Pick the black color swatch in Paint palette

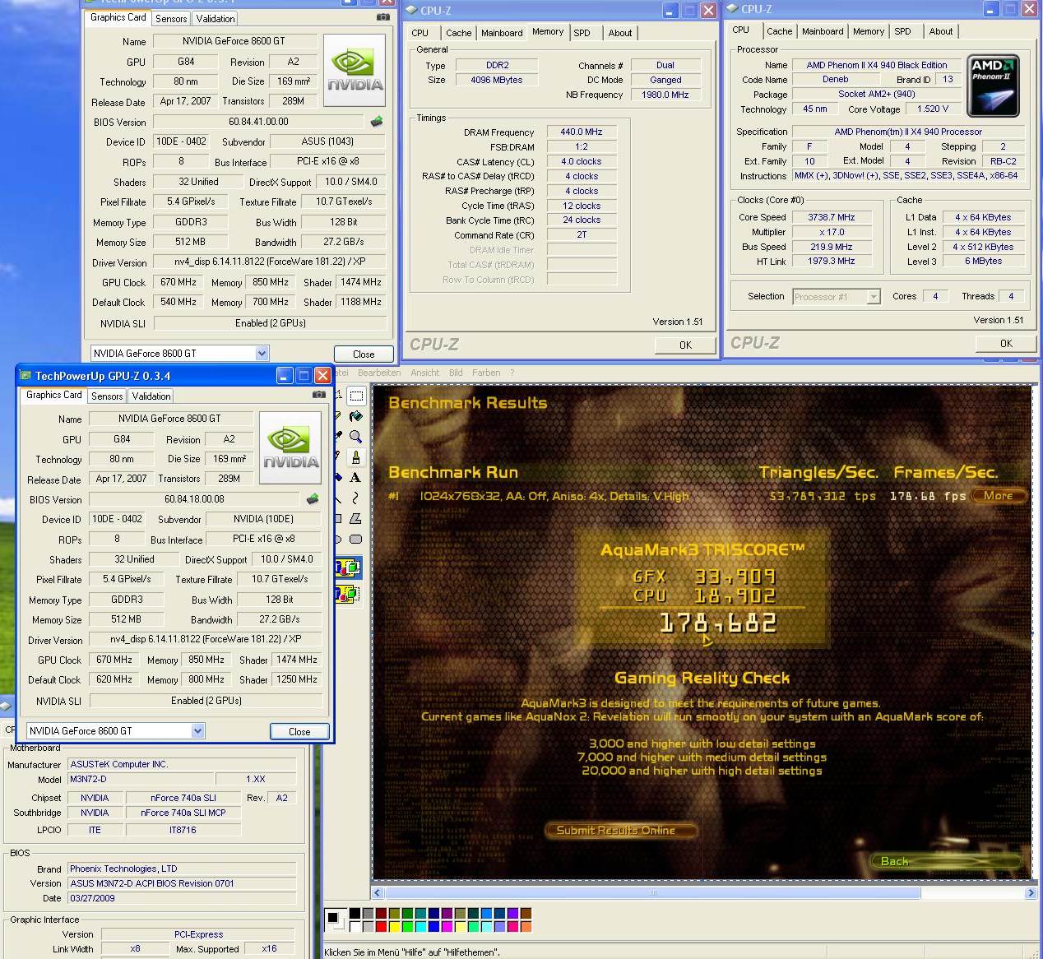pos(355,913)
